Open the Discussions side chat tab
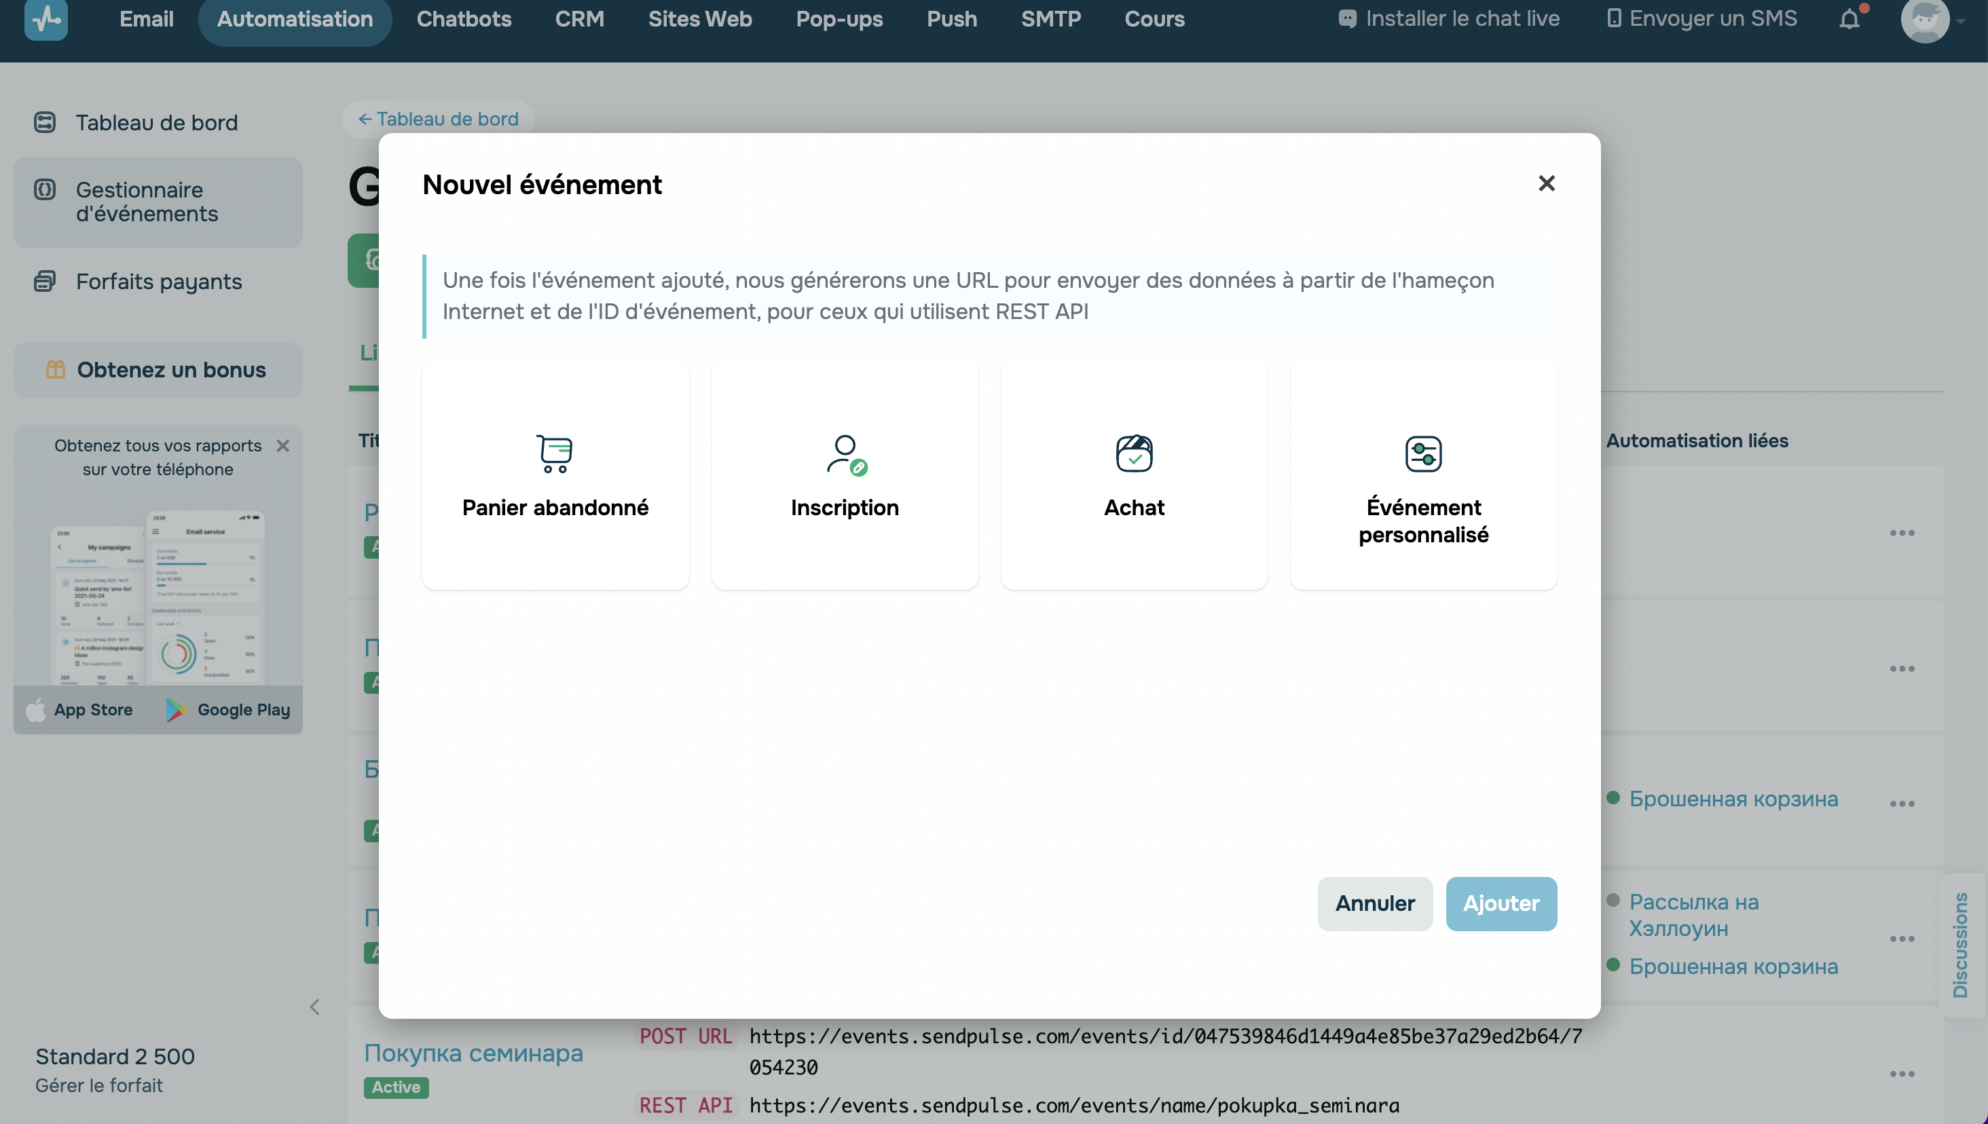The height and width of the screenshot is (1124, 1988). click(1960, 944)
